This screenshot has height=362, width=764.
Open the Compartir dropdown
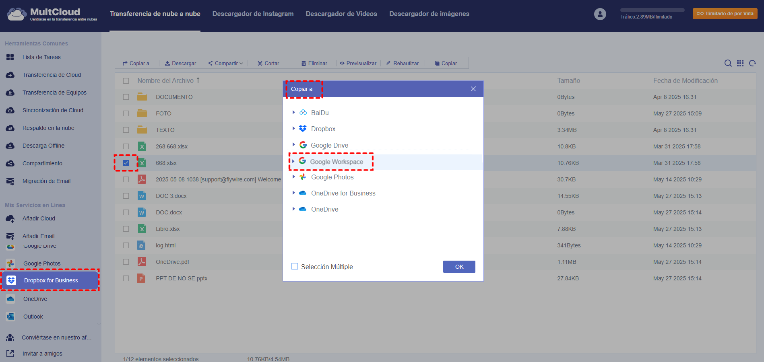click(x=226, y=63)
